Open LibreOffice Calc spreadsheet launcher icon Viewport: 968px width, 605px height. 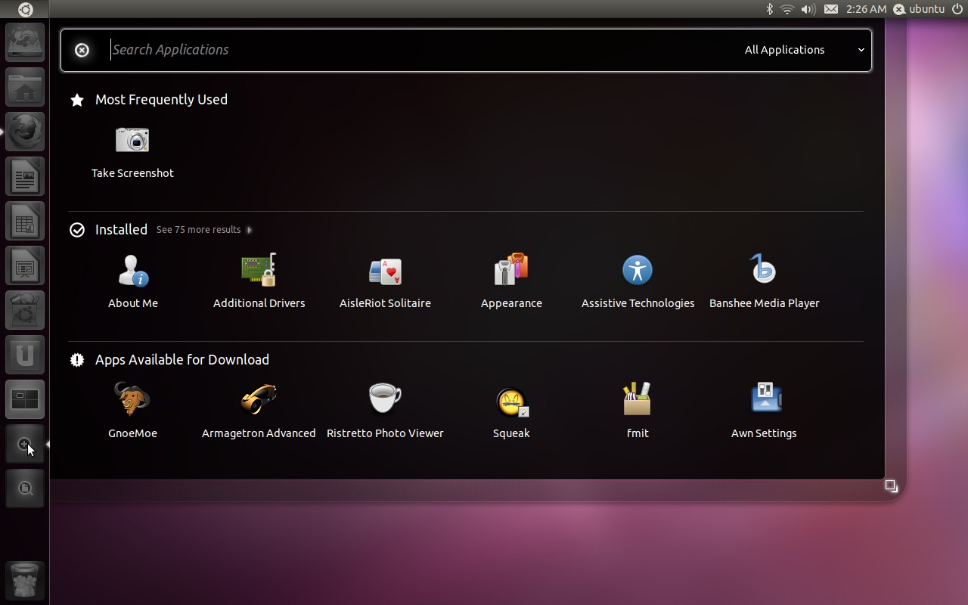click(25, 221)
